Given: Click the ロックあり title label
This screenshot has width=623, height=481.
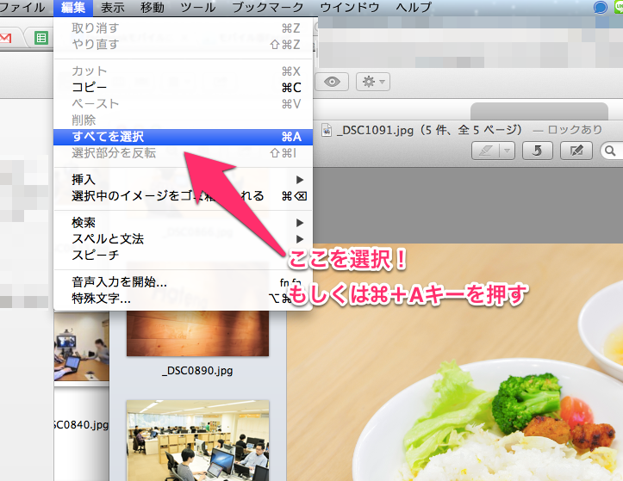Looking at the screenshot, I should point(575,130).
